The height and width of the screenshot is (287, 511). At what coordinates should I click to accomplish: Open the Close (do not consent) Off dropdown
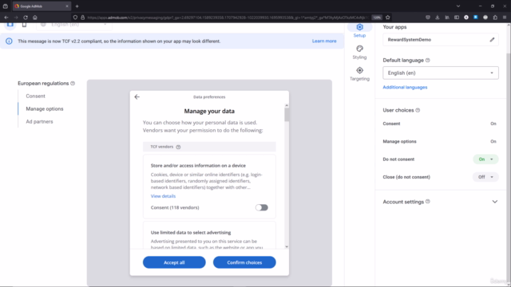[485, 177]
